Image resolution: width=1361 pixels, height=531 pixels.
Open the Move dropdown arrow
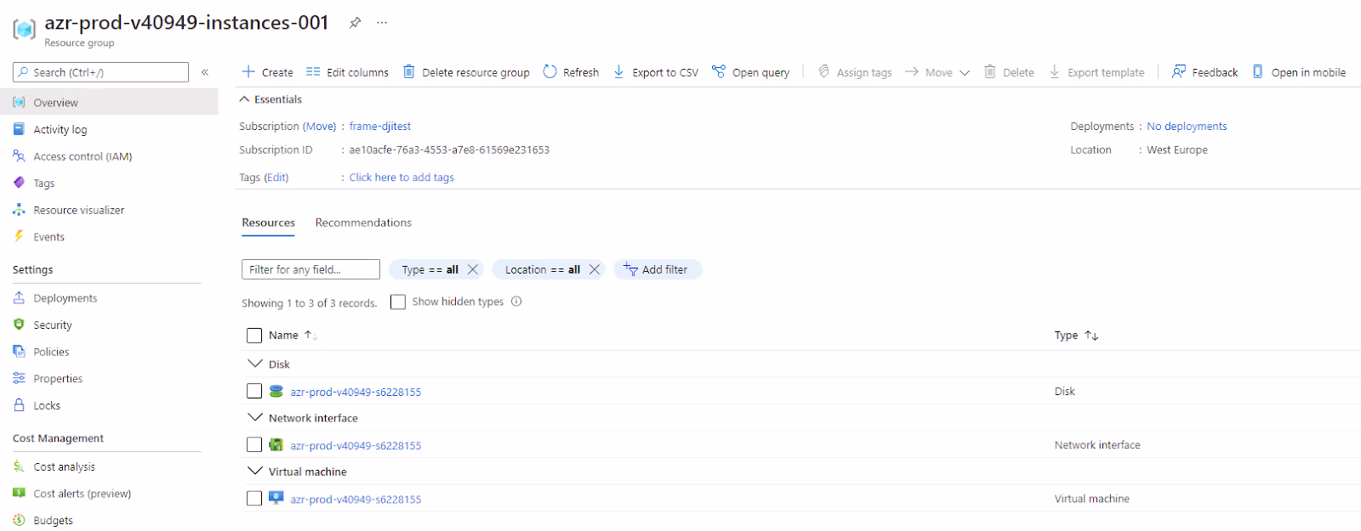coord(965,73)
